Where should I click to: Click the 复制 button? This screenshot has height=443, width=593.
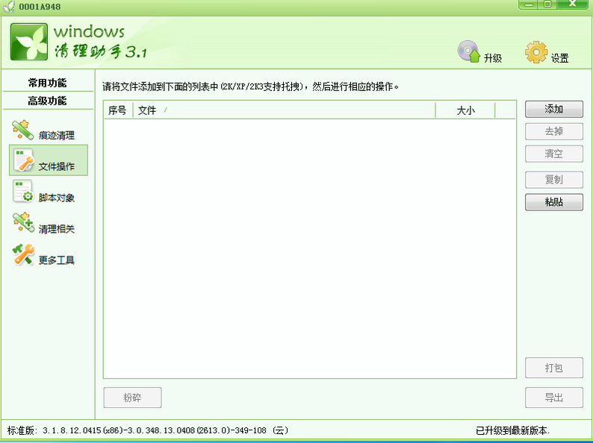(x=554, y=180)
